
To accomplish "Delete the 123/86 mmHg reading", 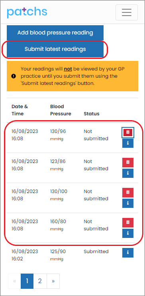I will click(x=128, y=162).
